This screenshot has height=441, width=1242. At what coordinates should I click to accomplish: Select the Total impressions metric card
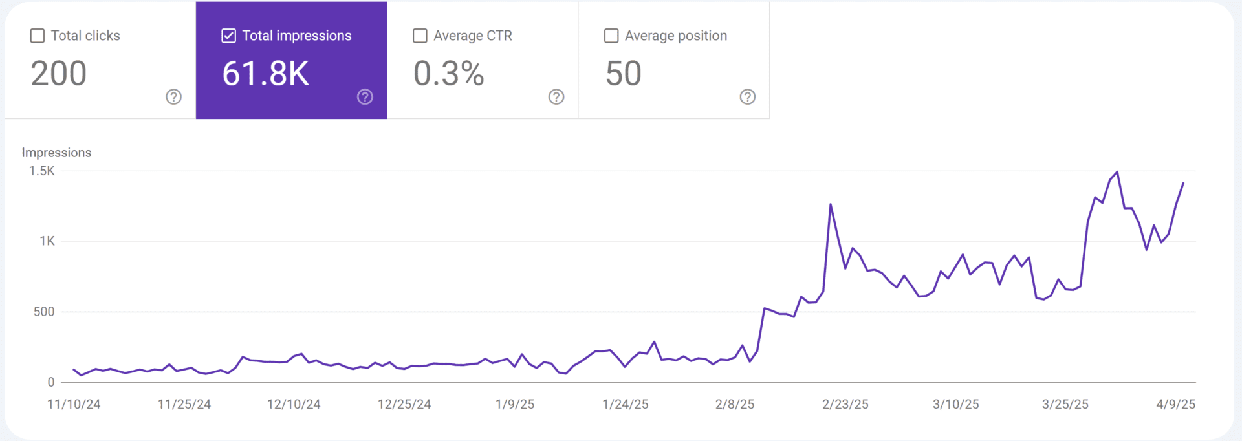pos(291,59)
